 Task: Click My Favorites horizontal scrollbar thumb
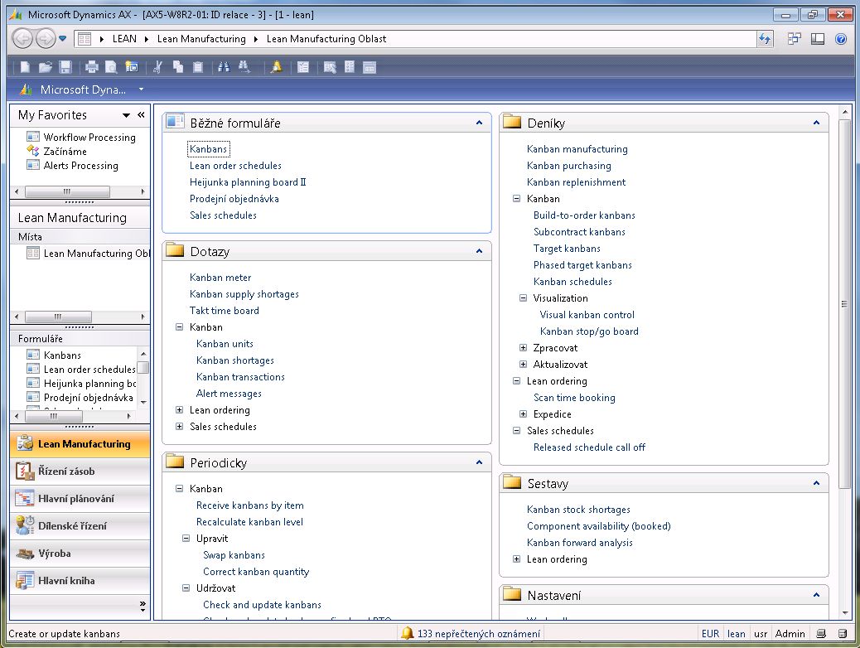click(67, 191)
